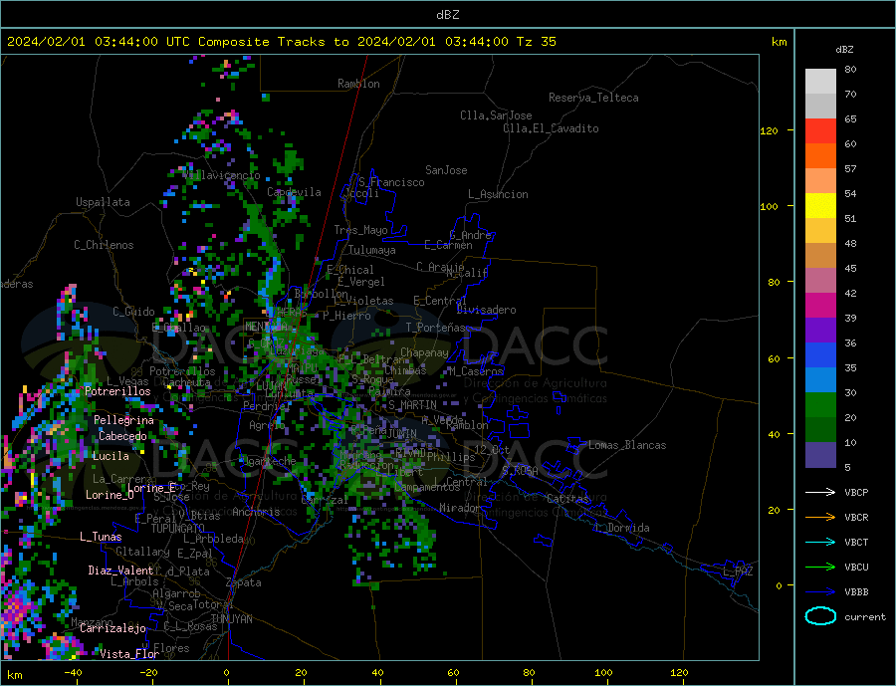Click the dBZ heading above color scale

click(844, 50)
